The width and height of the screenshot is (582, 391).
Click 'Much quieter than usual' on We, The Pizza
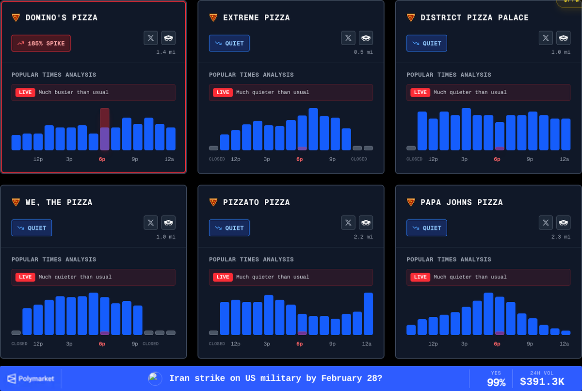tap(75, 277)
